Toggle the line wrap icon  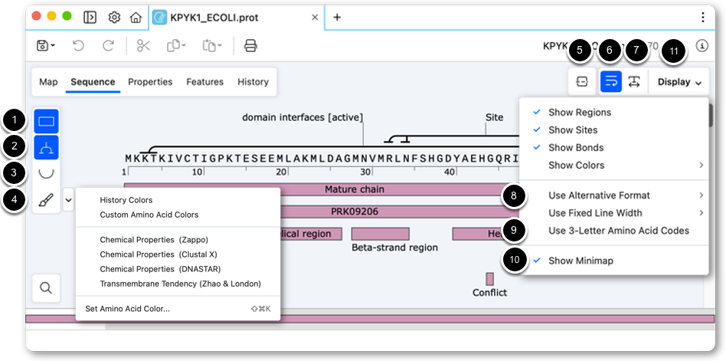[x=611, y=81]
